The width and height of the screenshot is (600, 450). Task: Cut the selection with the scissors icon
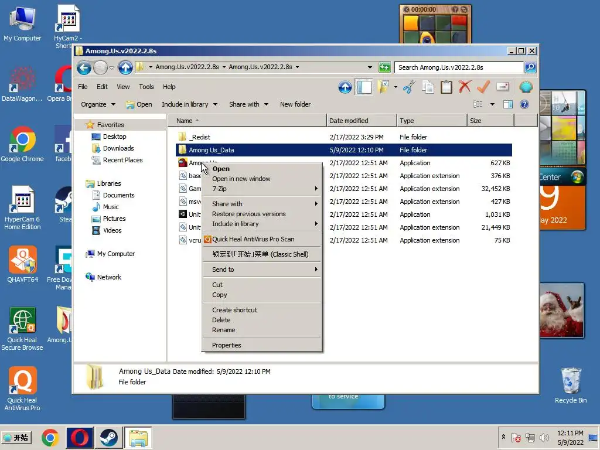pos(408,87)
